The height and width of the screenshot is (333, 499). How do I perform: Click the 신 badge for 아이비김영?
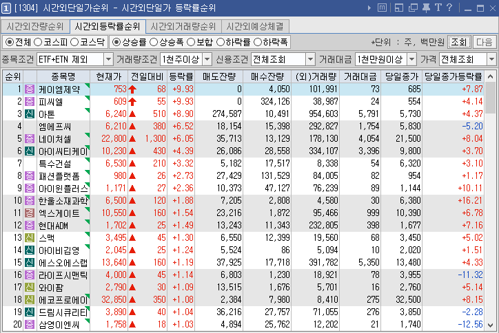30,250
